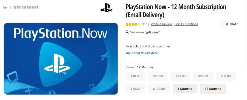Pick the $75.00 value option

[136, 89]
